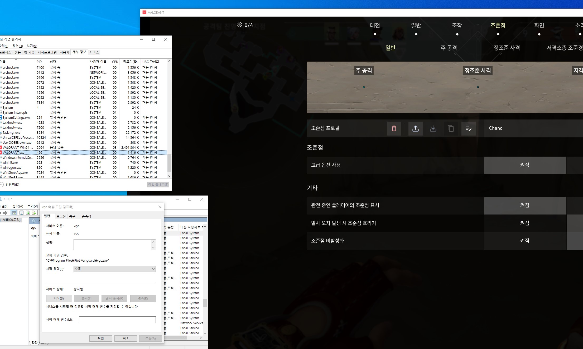Delete crosshair profile with trash icon
Image resolution: width=583 pixels, height=349 pixels.
[x=394, y=128]
